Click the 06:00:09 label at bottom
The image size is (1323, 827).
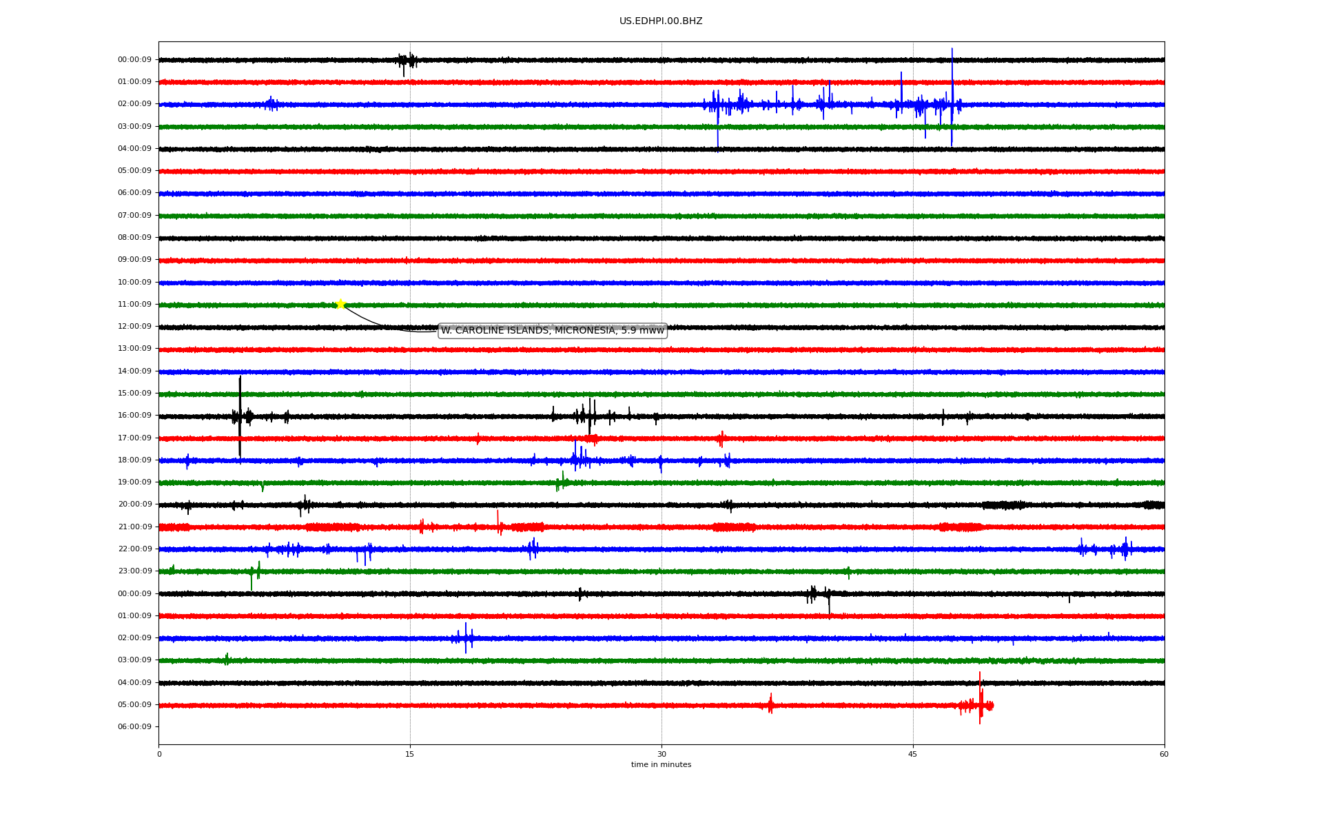pos(134,727)
